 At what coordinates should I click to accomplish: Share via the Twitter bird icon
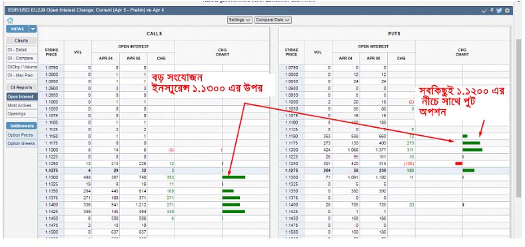(x=499, y=11)
